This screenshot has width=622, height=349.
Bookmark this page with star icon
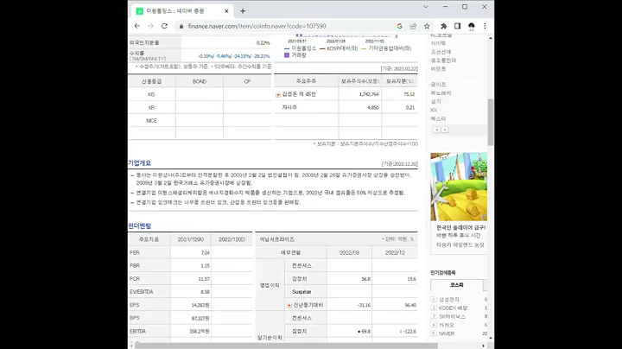pyautogui.click(x=427, y=26)
